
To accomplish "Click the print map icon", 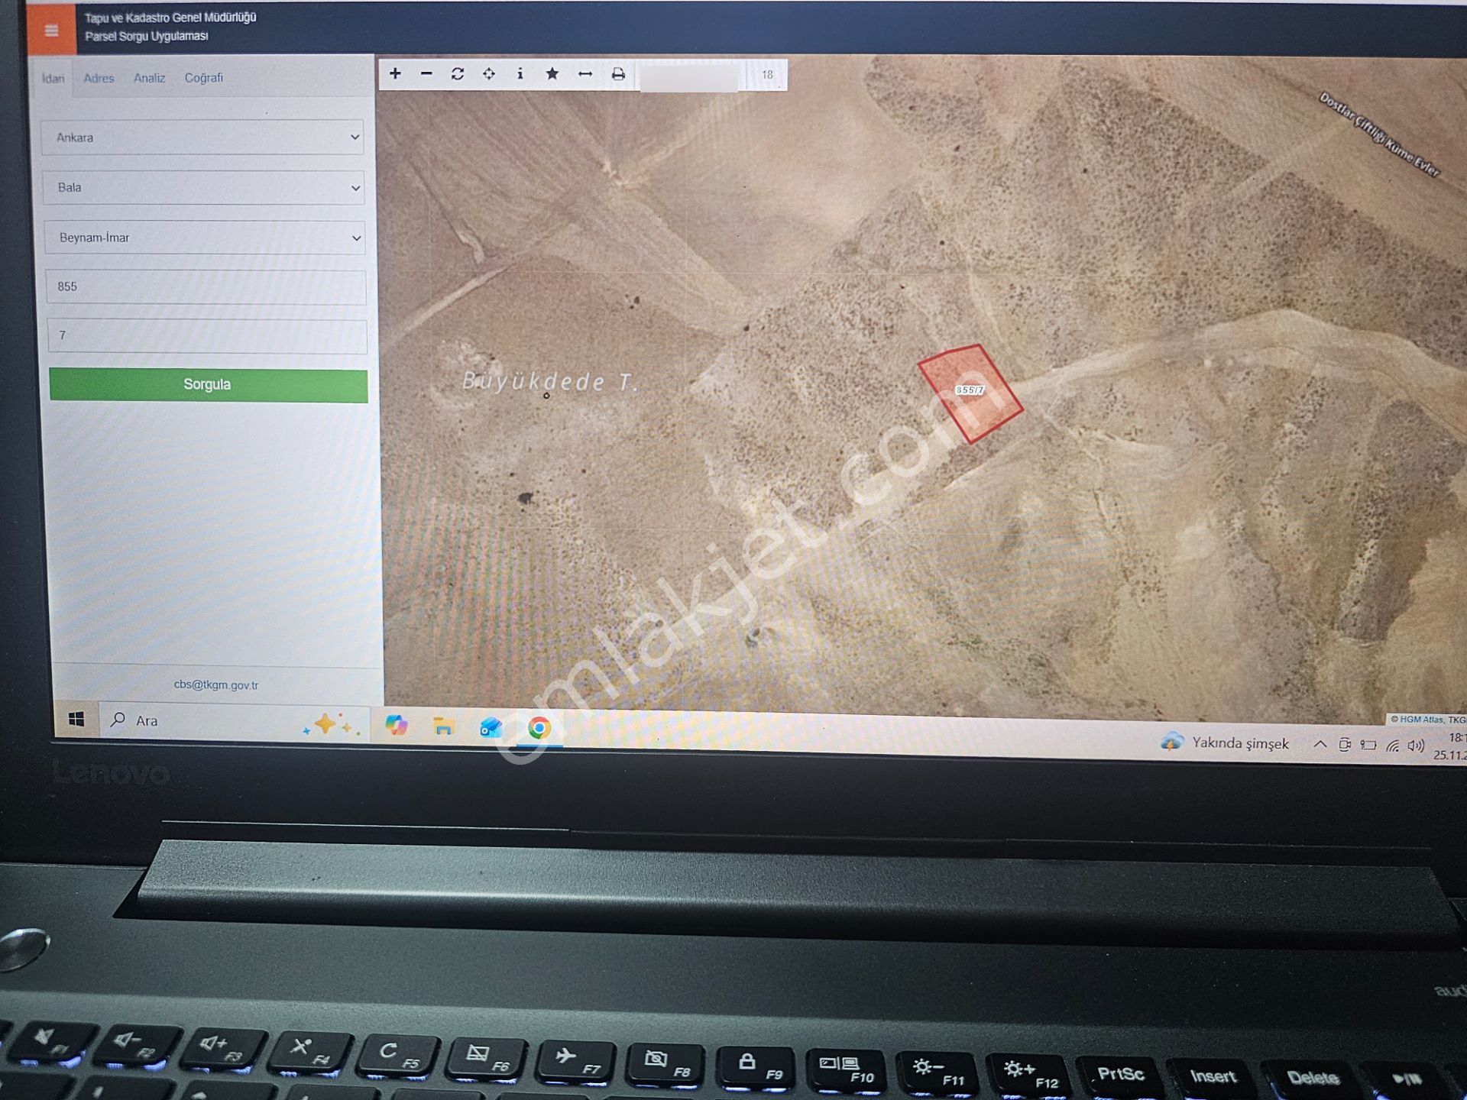I will [x=618, y=74].
